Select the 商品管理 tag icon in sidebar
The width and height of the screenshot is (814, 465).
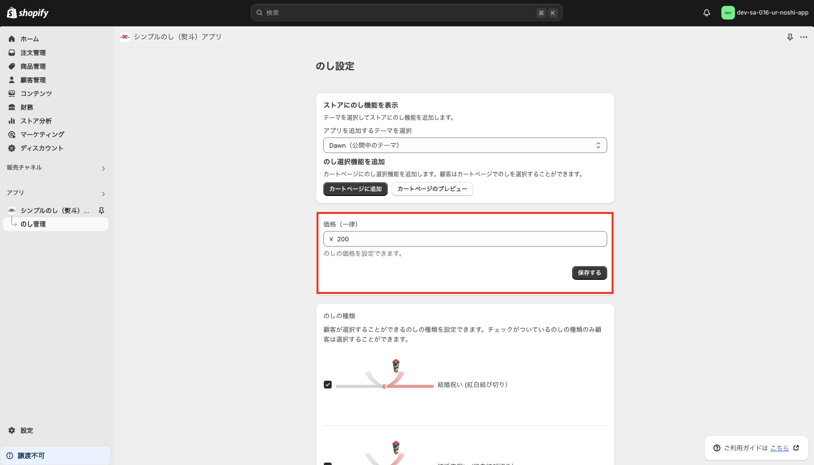(x=12, y=66)
